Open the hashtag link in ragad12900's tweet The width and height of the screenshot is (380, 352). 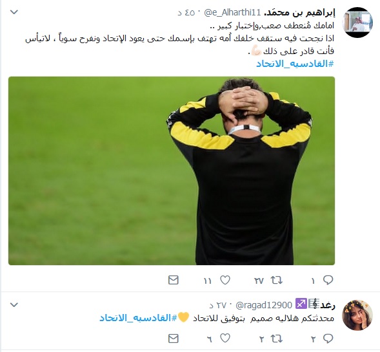pos(138,318)
